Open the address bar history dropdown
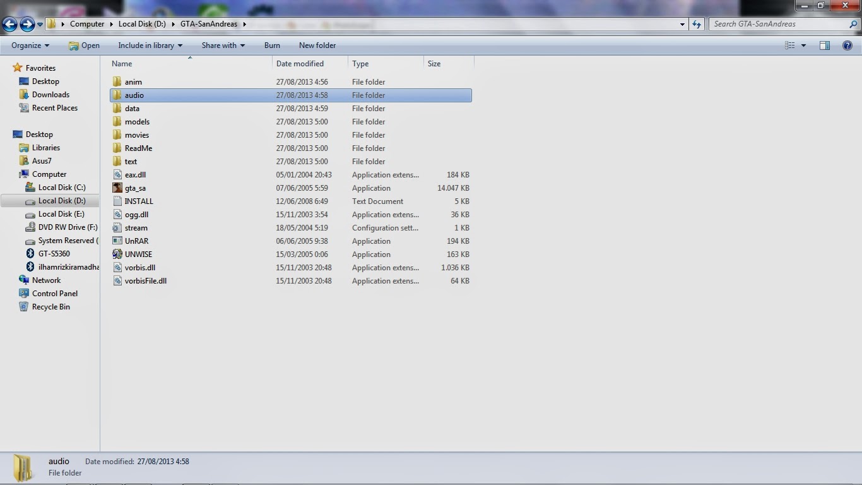Image resolution: width=862 pixels, height=485 pixels. (682, 24)
